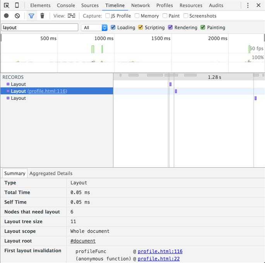Open the Network tab
The image size is (265, 263).
[140, 5]
